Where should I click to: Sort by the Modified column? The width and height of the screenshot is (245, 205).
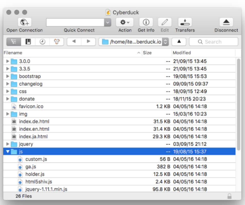[203, 53]
